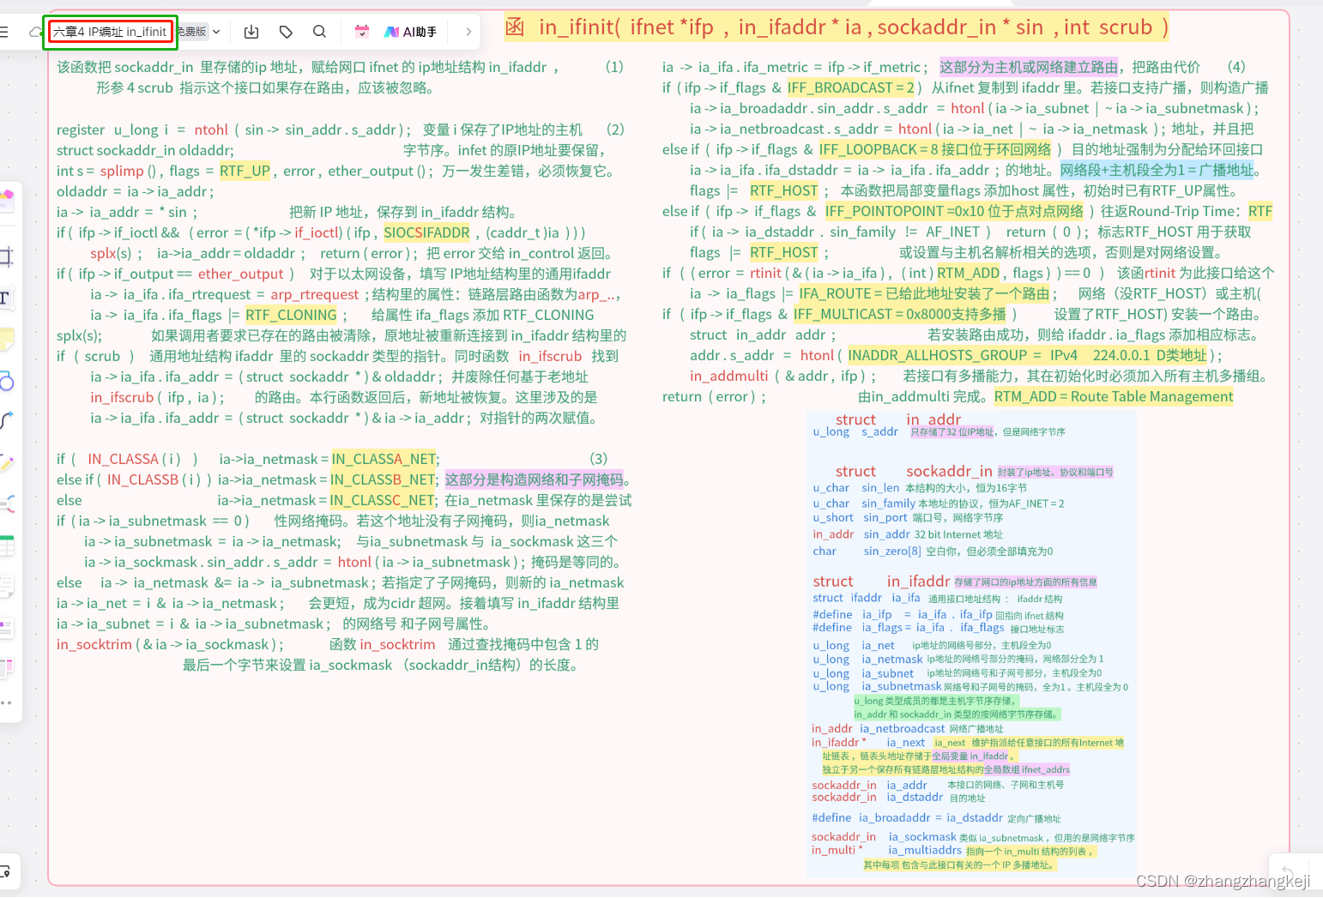Open the AI助手 assistant
Image resolution: width=1323 pixels, height=898 pixels.
coord(411,32)
